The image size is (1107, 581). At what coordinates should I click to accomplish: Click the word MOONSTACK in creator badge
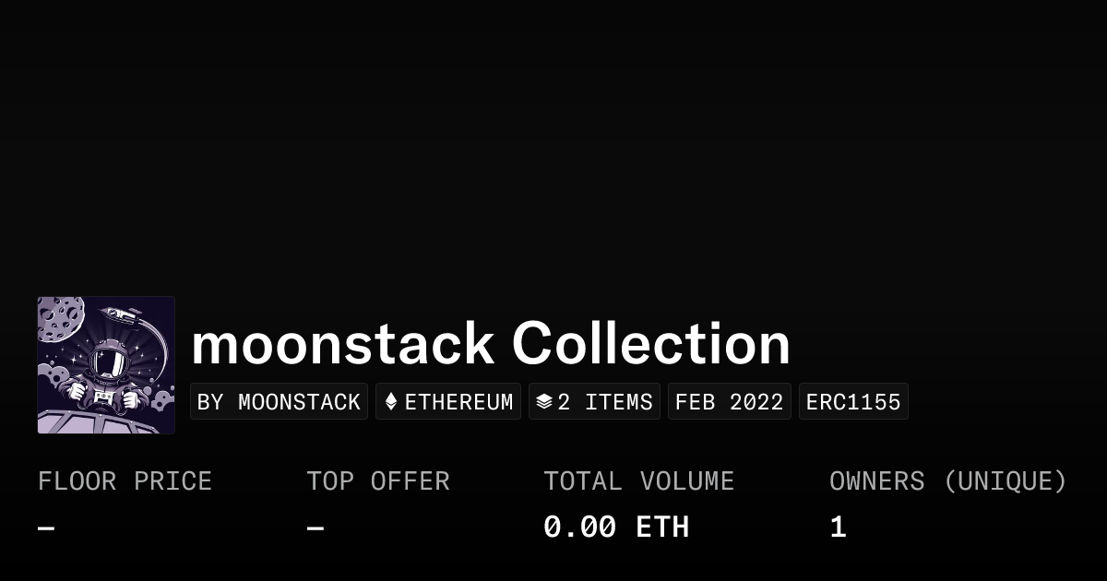tap(299, 402)
